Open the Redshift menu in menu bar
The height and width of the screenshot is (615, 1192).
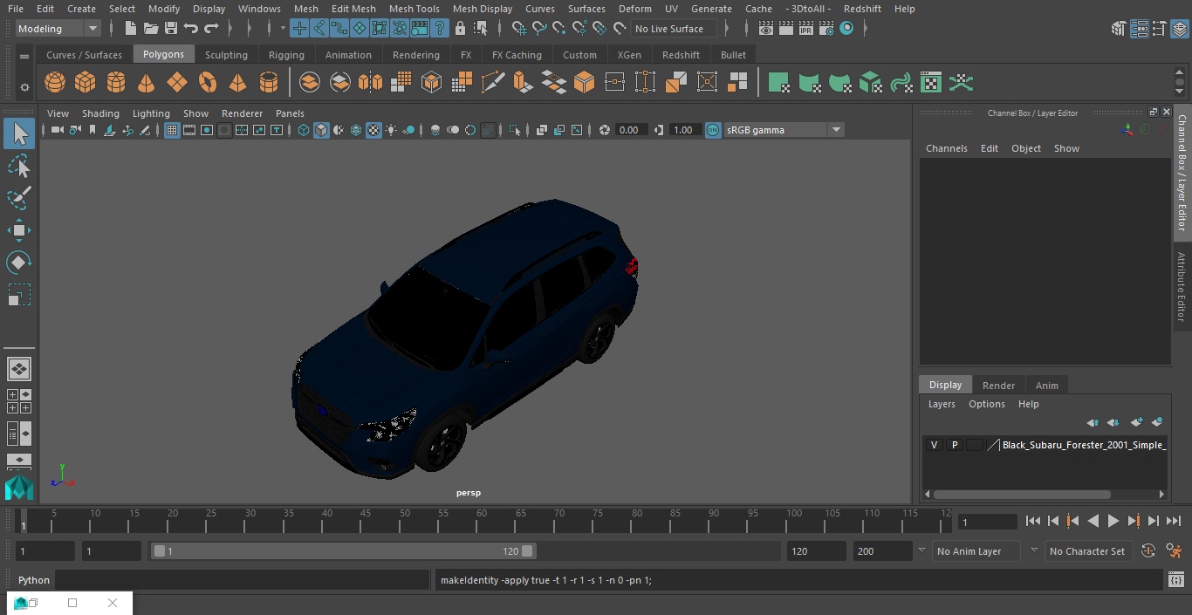click(862, 9)
